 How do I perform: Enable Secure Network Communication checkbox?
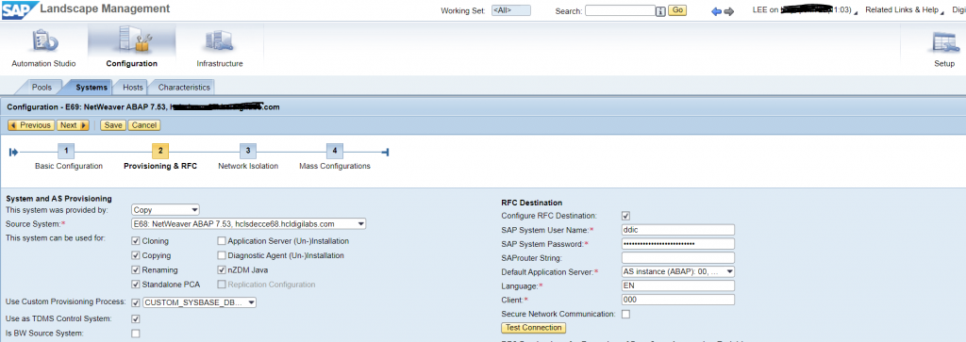point(626,315)
